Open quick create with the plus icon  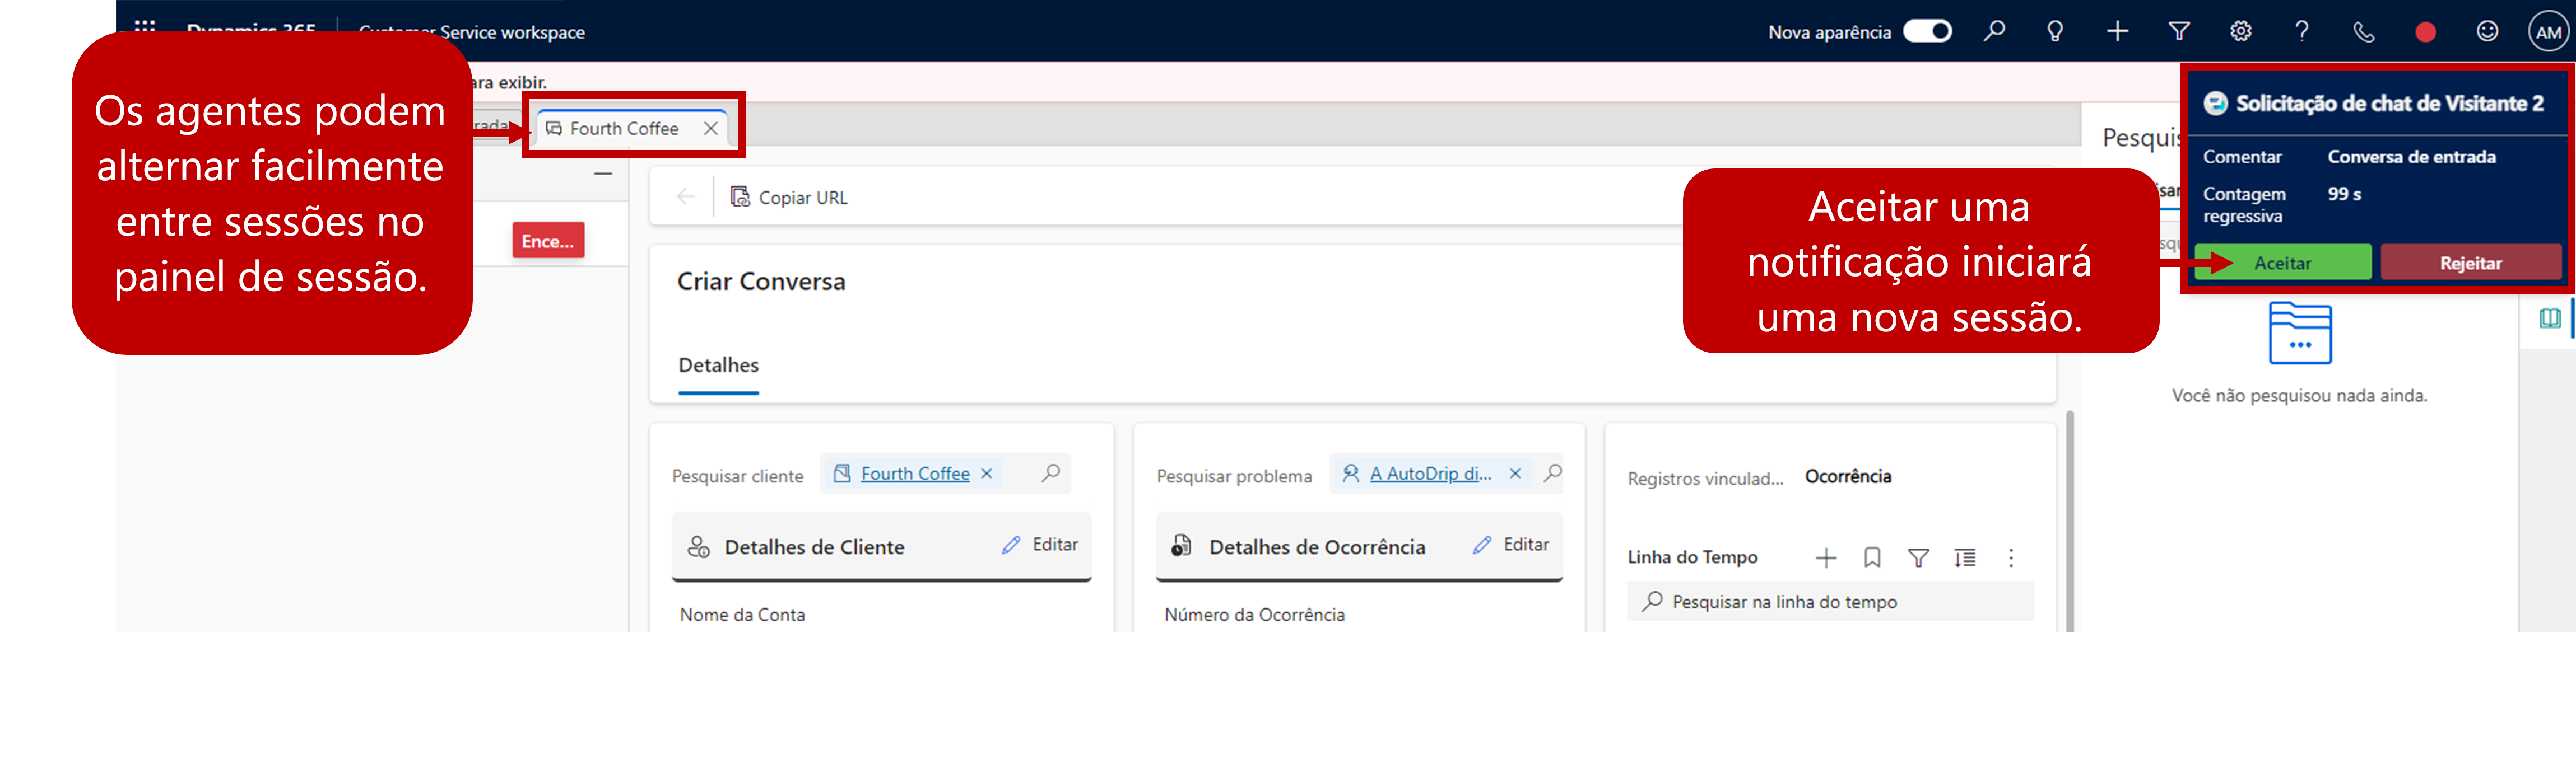tap(2117, 31)
